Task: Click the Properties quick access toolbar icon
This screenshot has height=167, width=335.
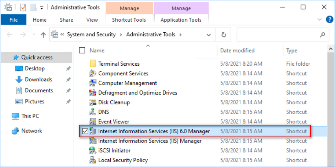Action: (x=23, y=7)
